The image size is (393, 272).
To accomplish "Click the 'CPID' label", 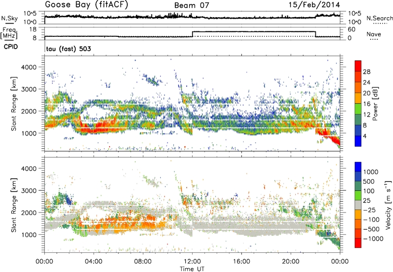I will [11, 47].
